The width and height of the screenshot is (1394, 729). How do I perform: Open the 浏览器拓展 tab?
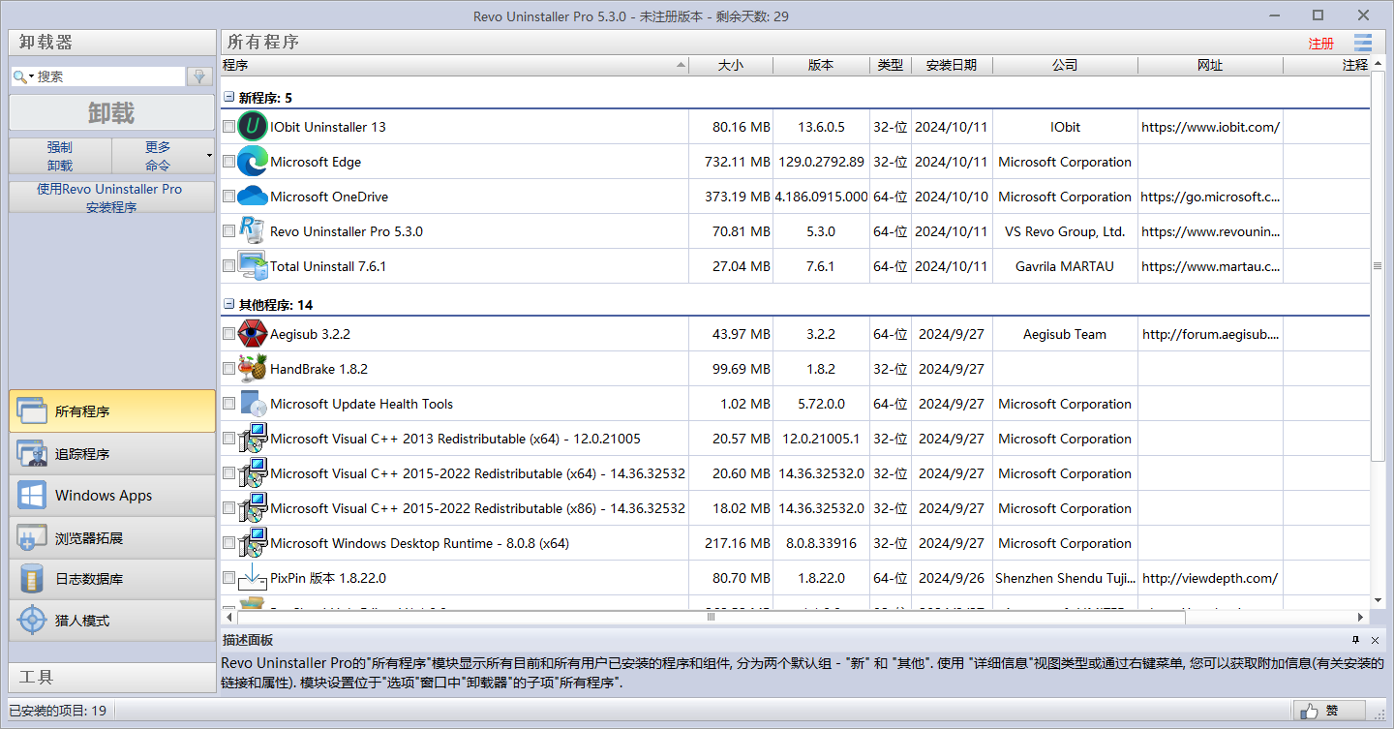coord(112,537)
